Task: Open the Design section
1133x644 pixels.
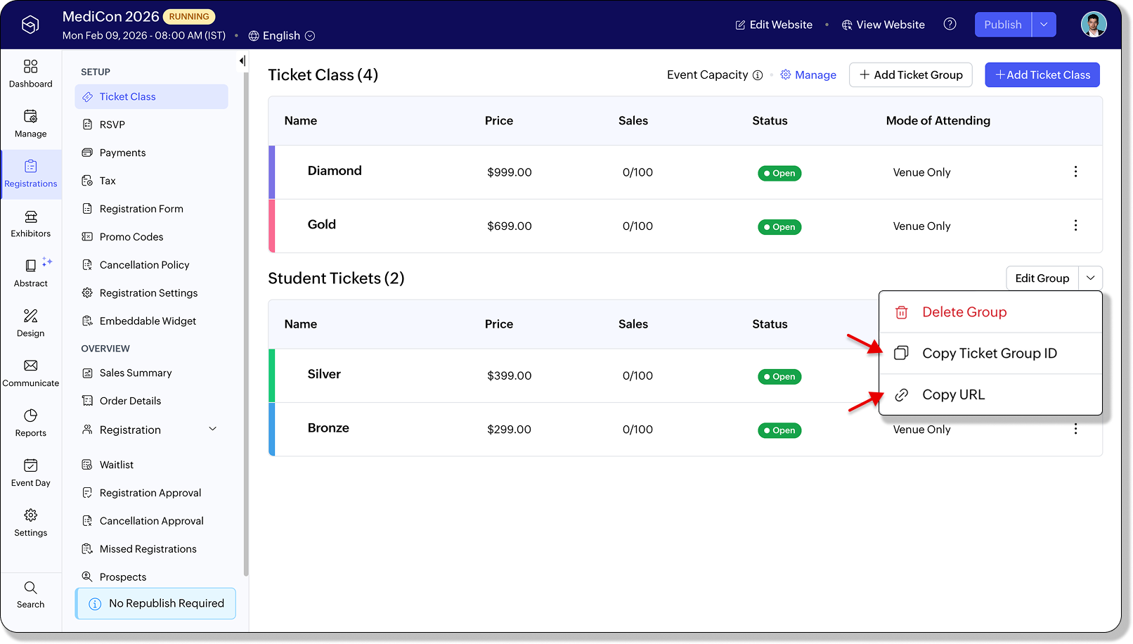Action: click(31, 323)
